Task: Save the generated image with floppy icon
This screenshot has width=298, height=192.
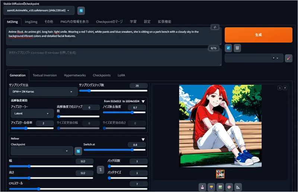Action: 202,186
